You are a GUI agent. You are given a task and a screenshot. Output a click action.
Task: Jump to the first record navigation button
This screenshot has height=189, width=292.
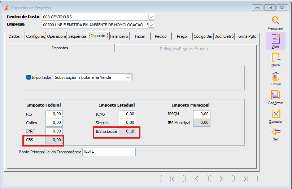point(172,179)
